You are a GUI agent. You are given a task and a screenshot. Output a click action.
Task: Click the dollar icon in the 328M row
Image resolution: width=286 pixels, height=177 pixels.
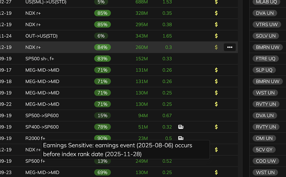coord(216,13)
